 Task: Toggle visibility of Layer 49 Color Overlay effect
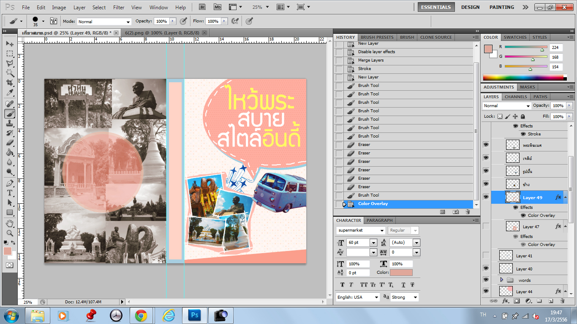[x=523, y=216]
